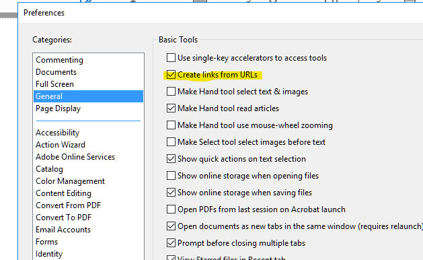Select Documents category
Viewport: 423px width, 260px height.
coord(89,72)
